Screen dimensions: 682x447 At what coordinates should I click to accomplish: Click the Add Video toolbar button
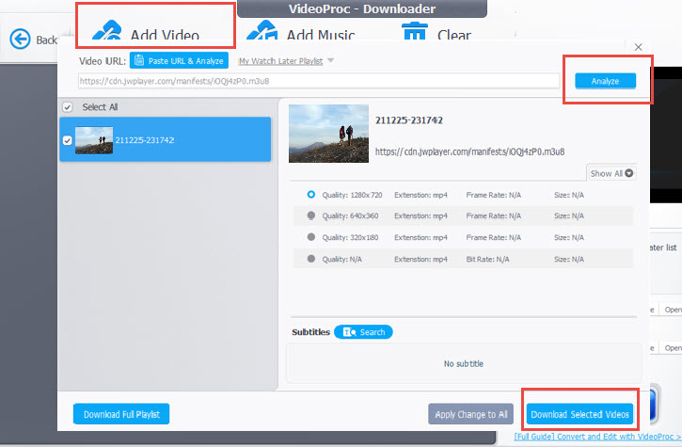[x=146, y=33]
